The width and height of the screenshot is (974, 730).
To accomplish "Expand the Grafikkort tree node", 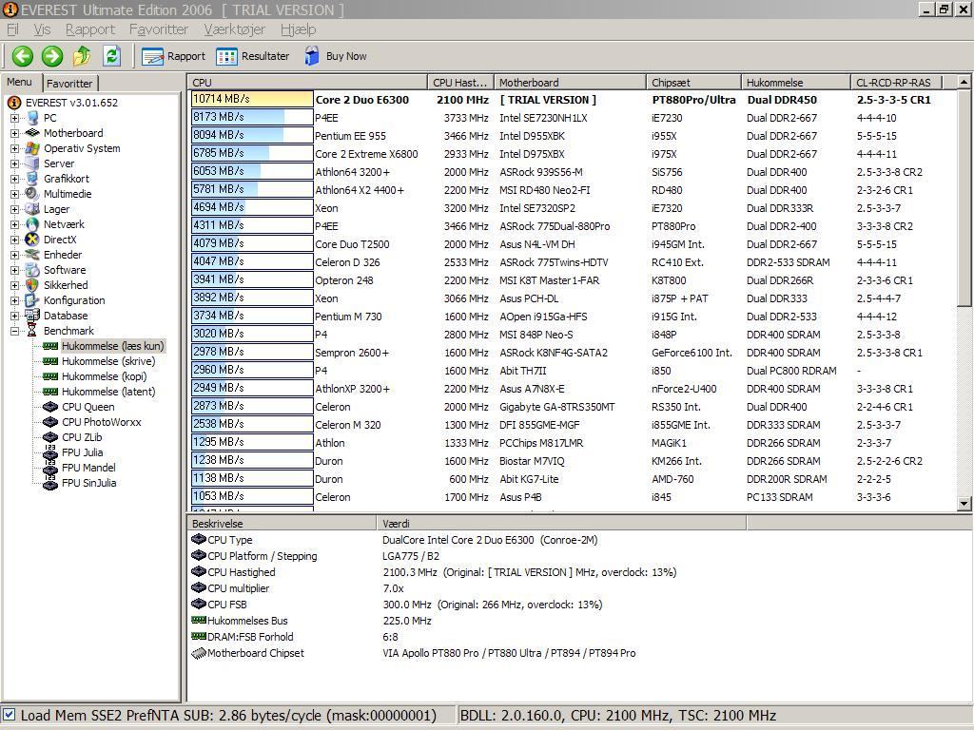I will pyautogui.click(x=14, y=179).
